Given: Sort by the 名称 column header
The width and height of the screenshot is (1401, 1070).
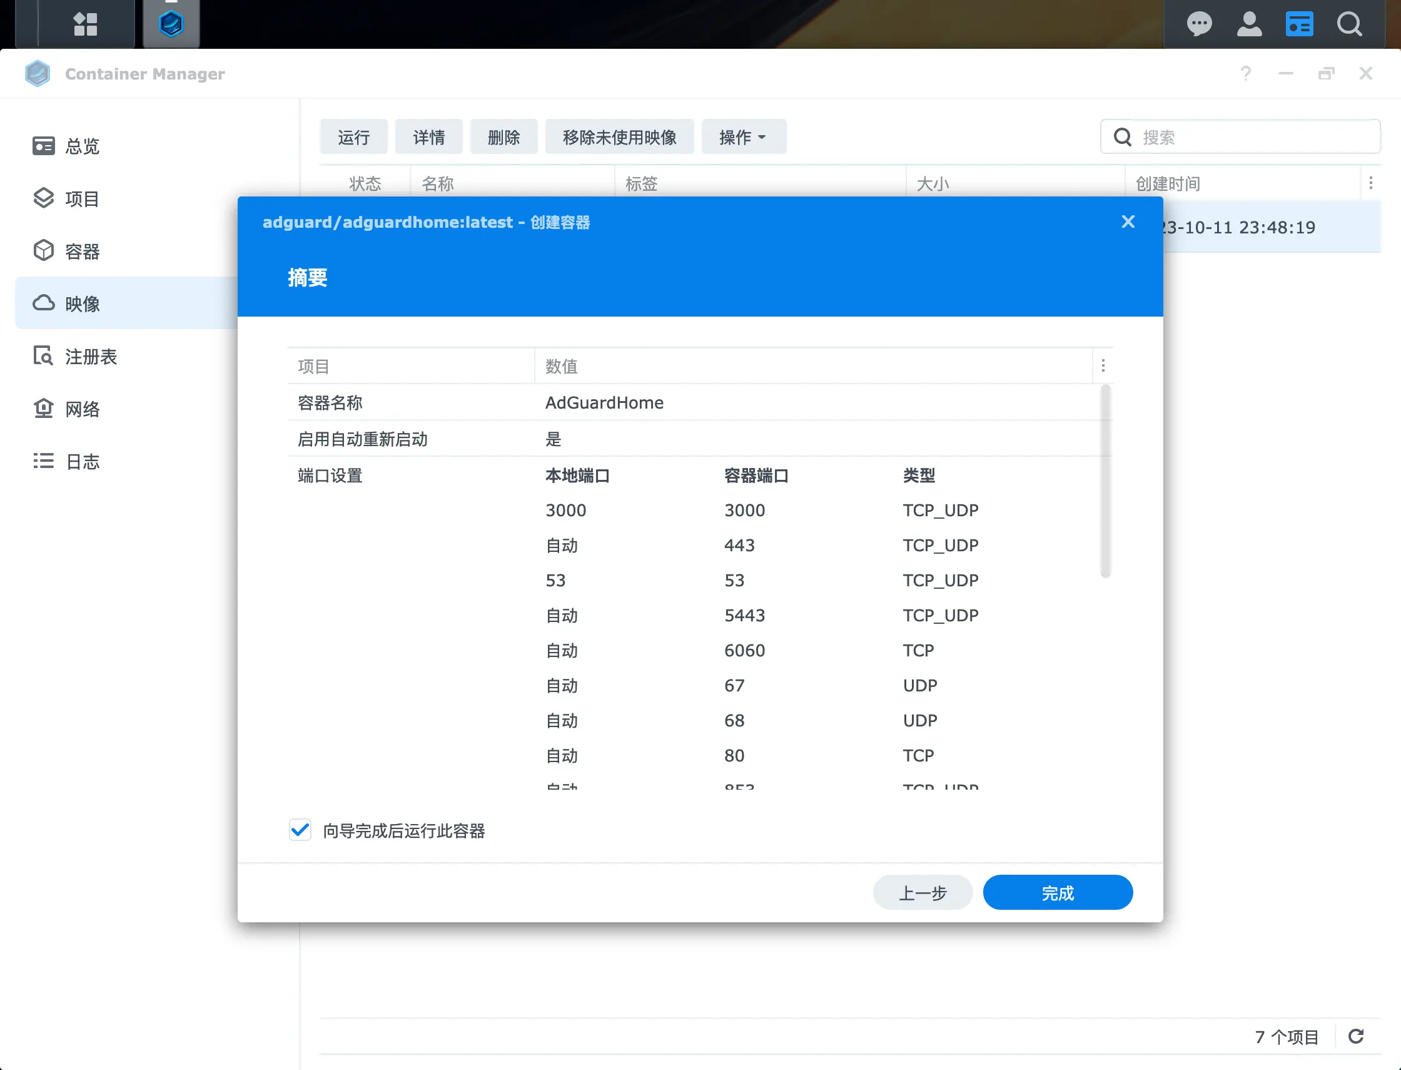Looking at the screenshot, I should [x=513, y=184].
